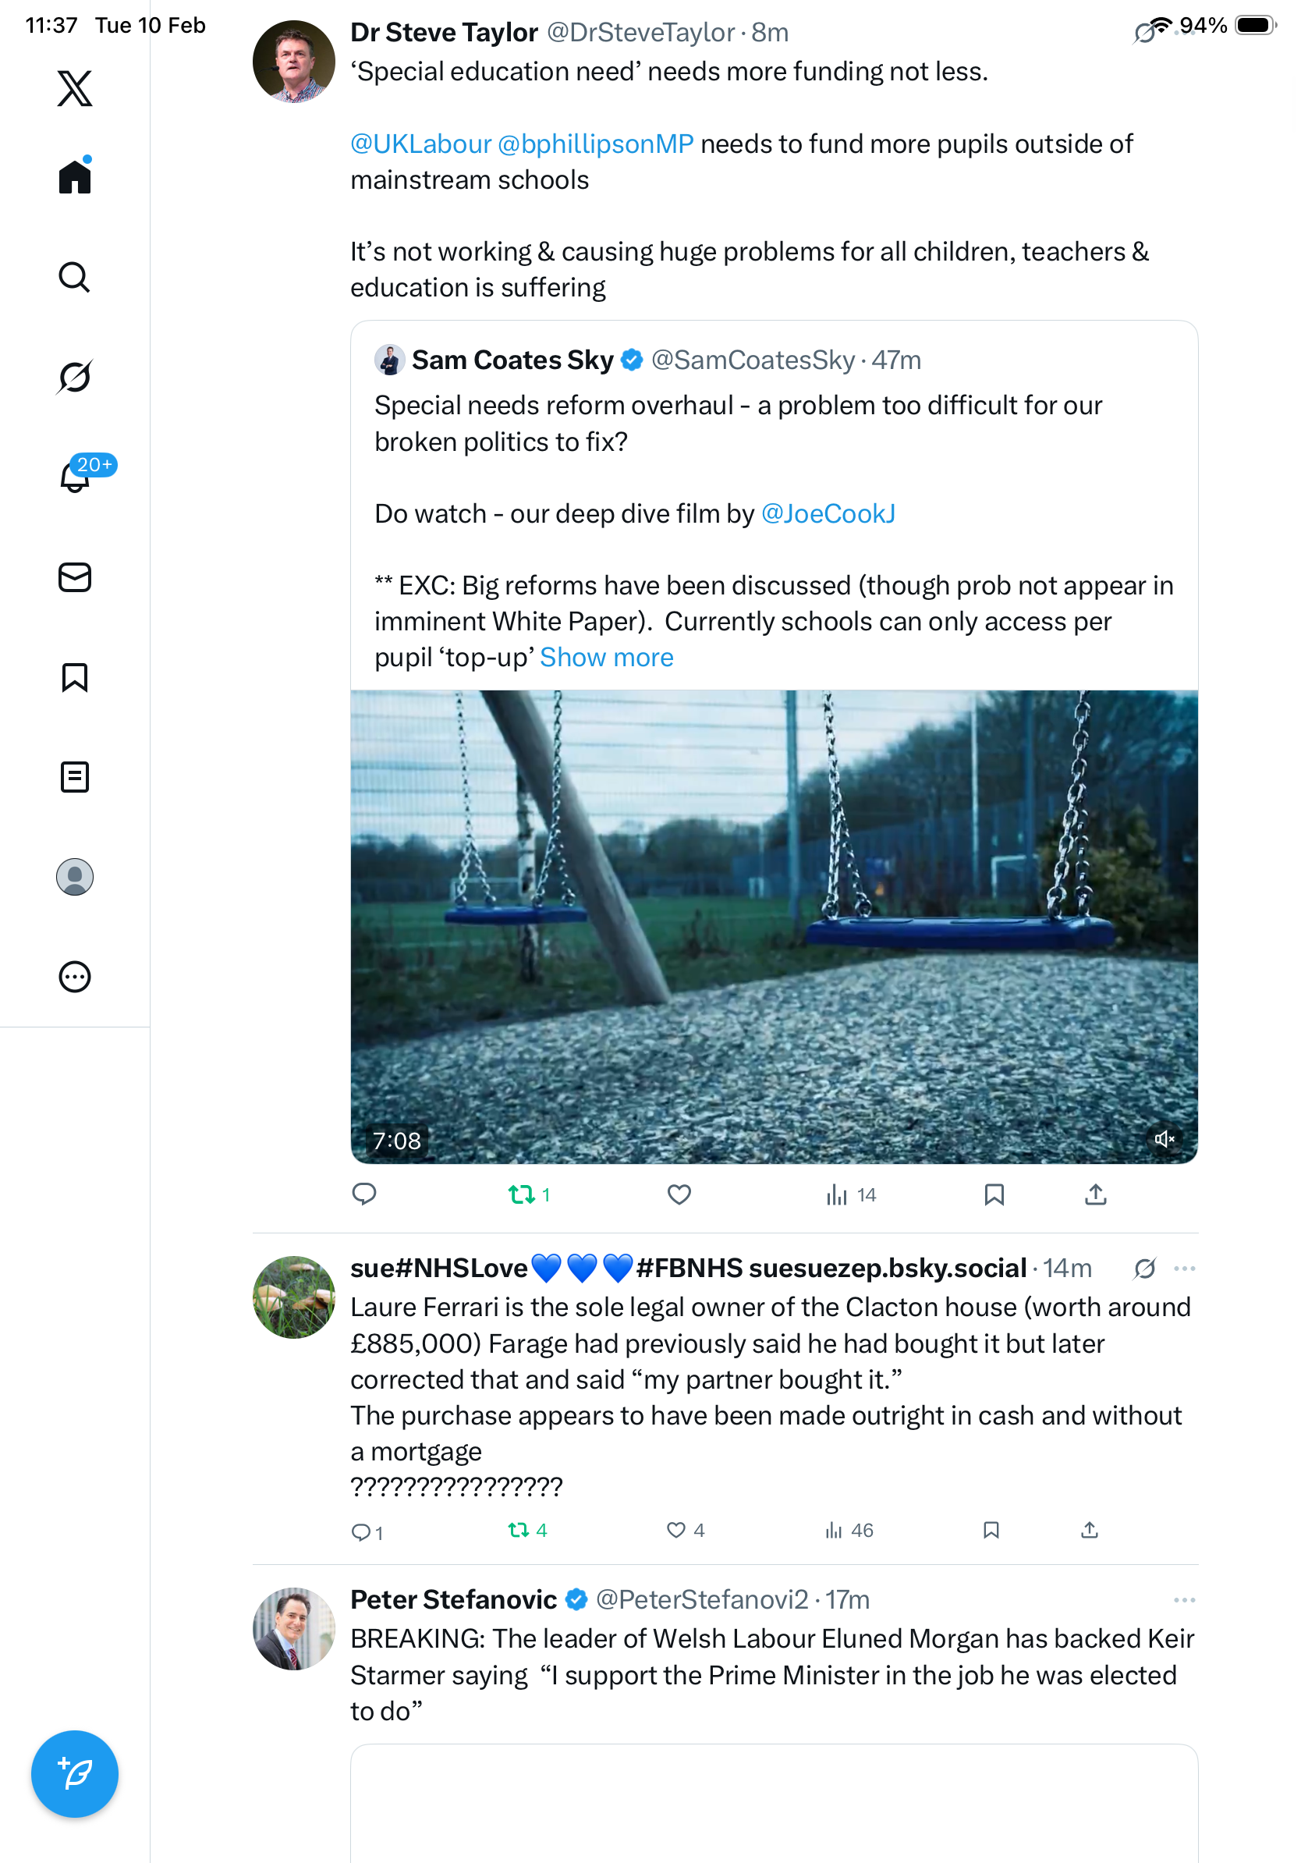
Task: Play the swing set video thumbnail
Action: [x=774, y=925]
